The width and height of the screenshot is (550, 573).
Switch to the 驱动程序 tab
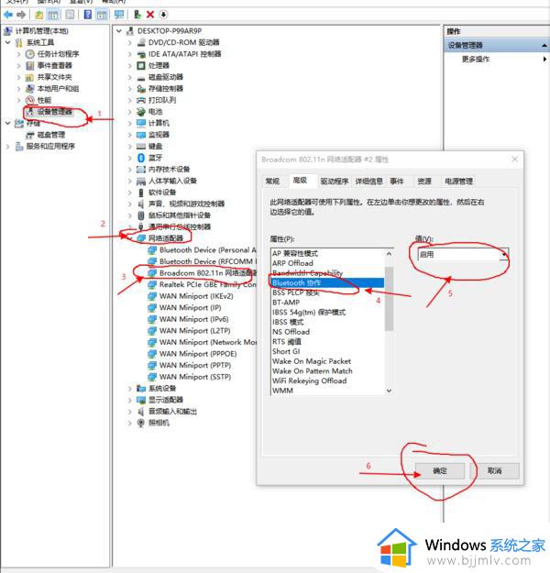tap(335, 182)
